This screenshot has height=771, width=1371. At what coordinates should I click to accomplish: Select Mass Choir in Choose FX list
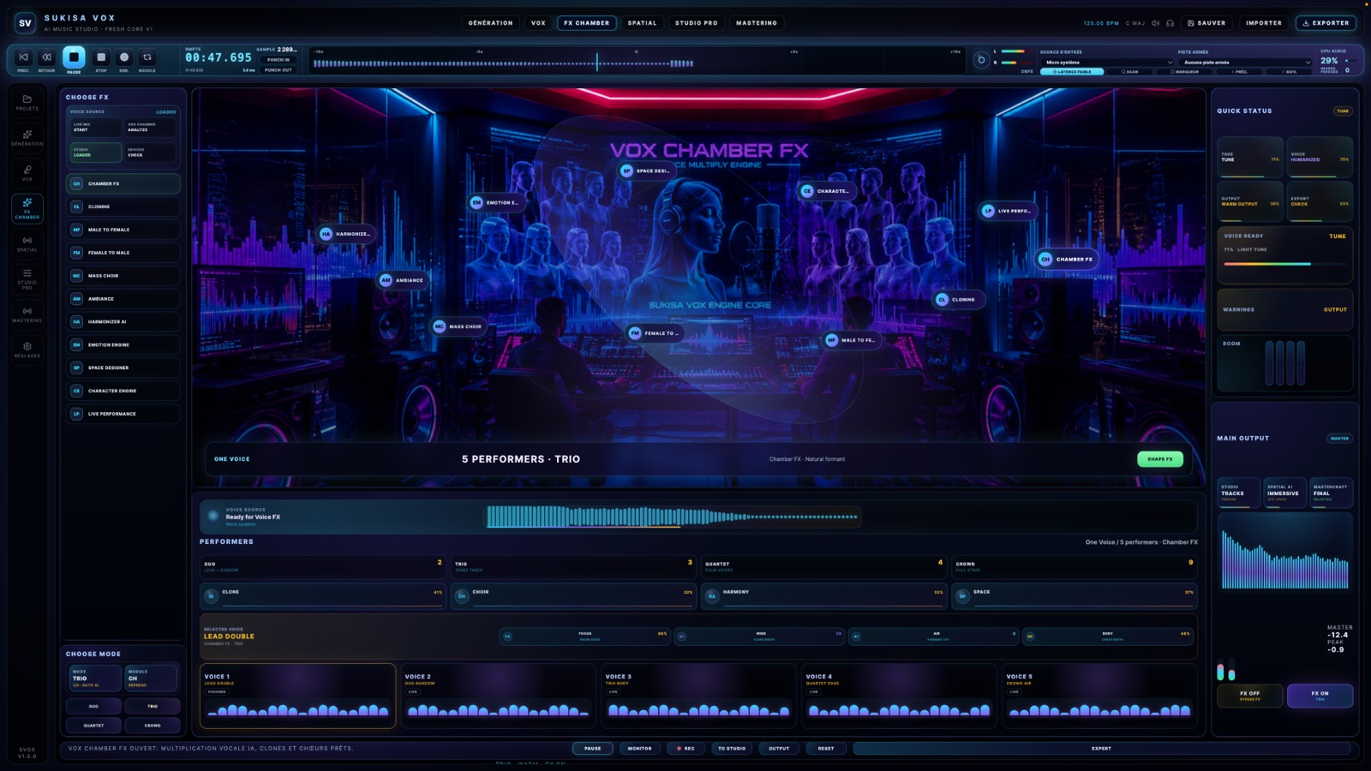tap(123, 276)
